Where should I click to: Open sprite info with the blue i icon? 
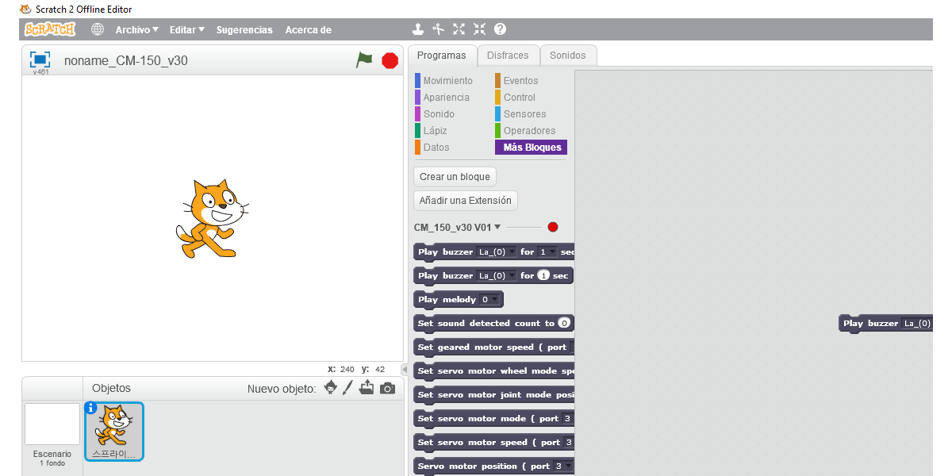click(x=90, y=408)
